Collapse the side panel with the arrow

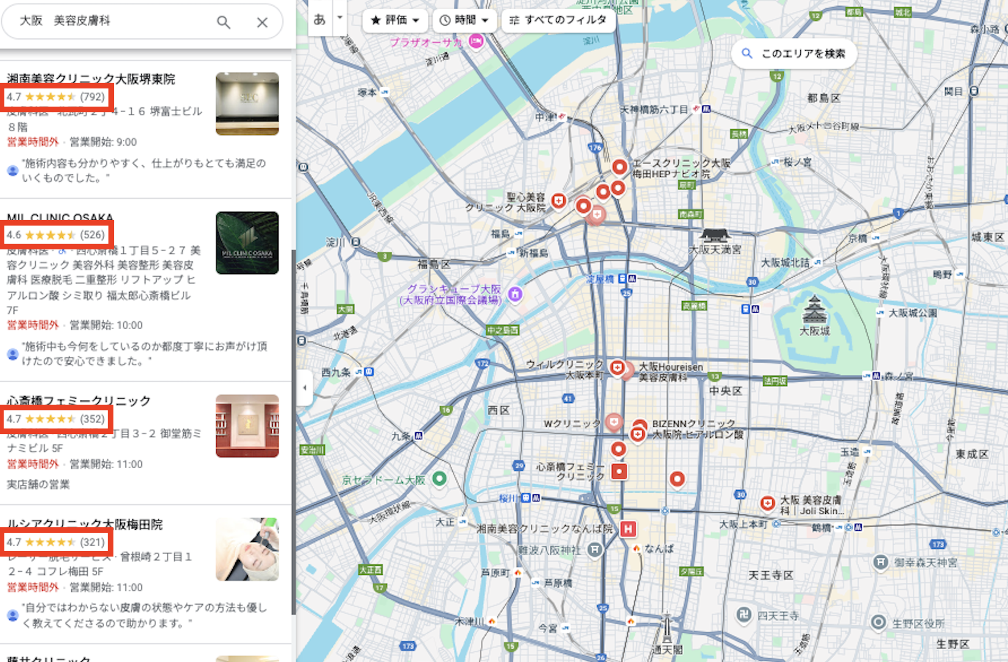point(305,387)
